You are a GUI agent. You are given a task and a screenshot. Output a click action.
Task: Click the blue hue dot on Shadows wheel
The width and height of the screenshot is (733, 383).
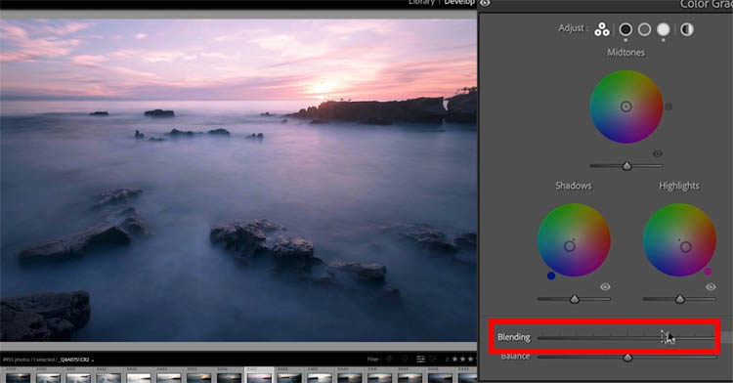[x=551, y=277]
